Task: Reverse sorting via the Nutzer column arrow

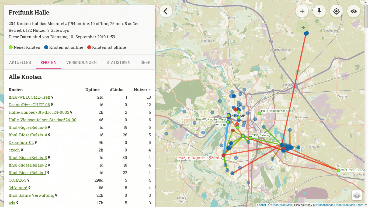Action: (150, 89)
